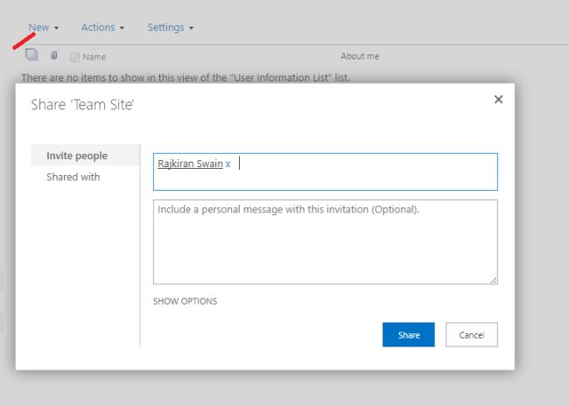Cancel the sharing dialog
This screenshot has height=406, width=569.
472,335
